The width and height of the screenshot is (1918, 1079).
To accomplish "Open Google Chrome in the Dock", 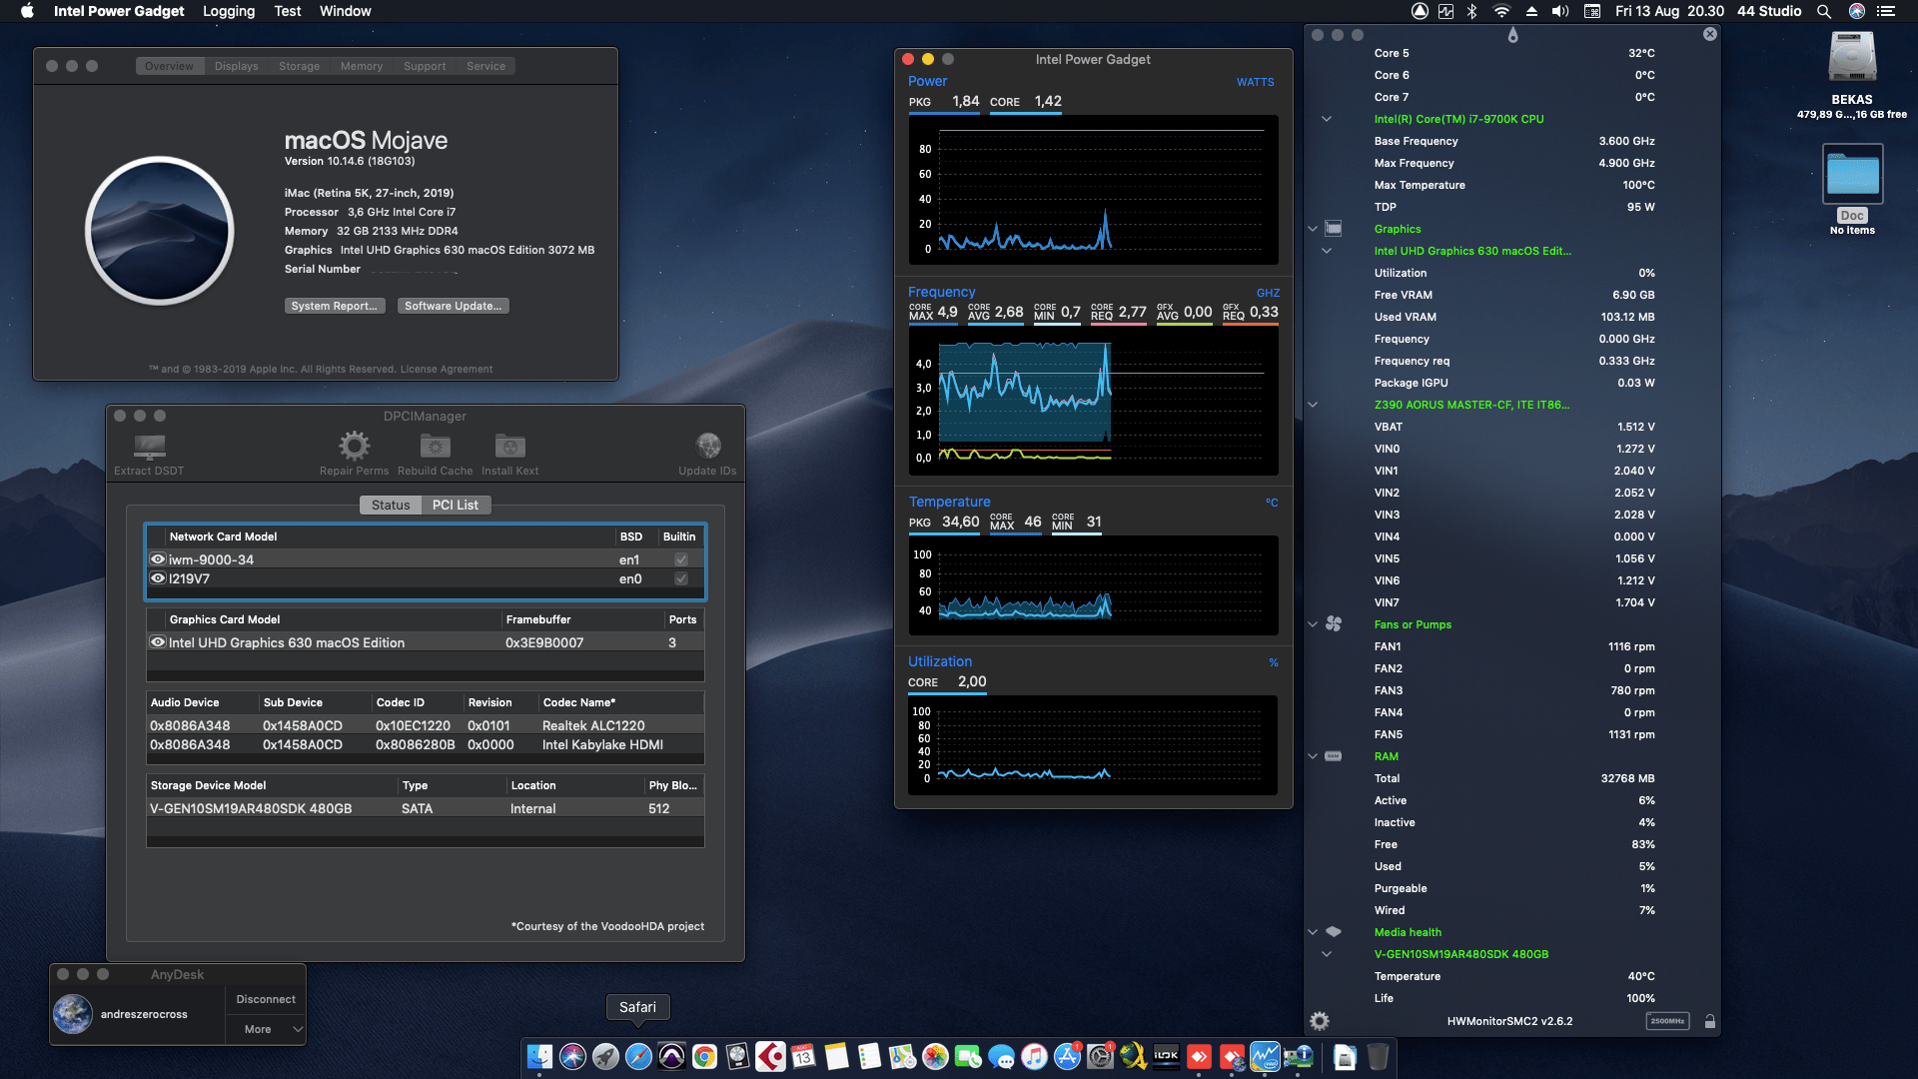I will [x=704, y=1056].
